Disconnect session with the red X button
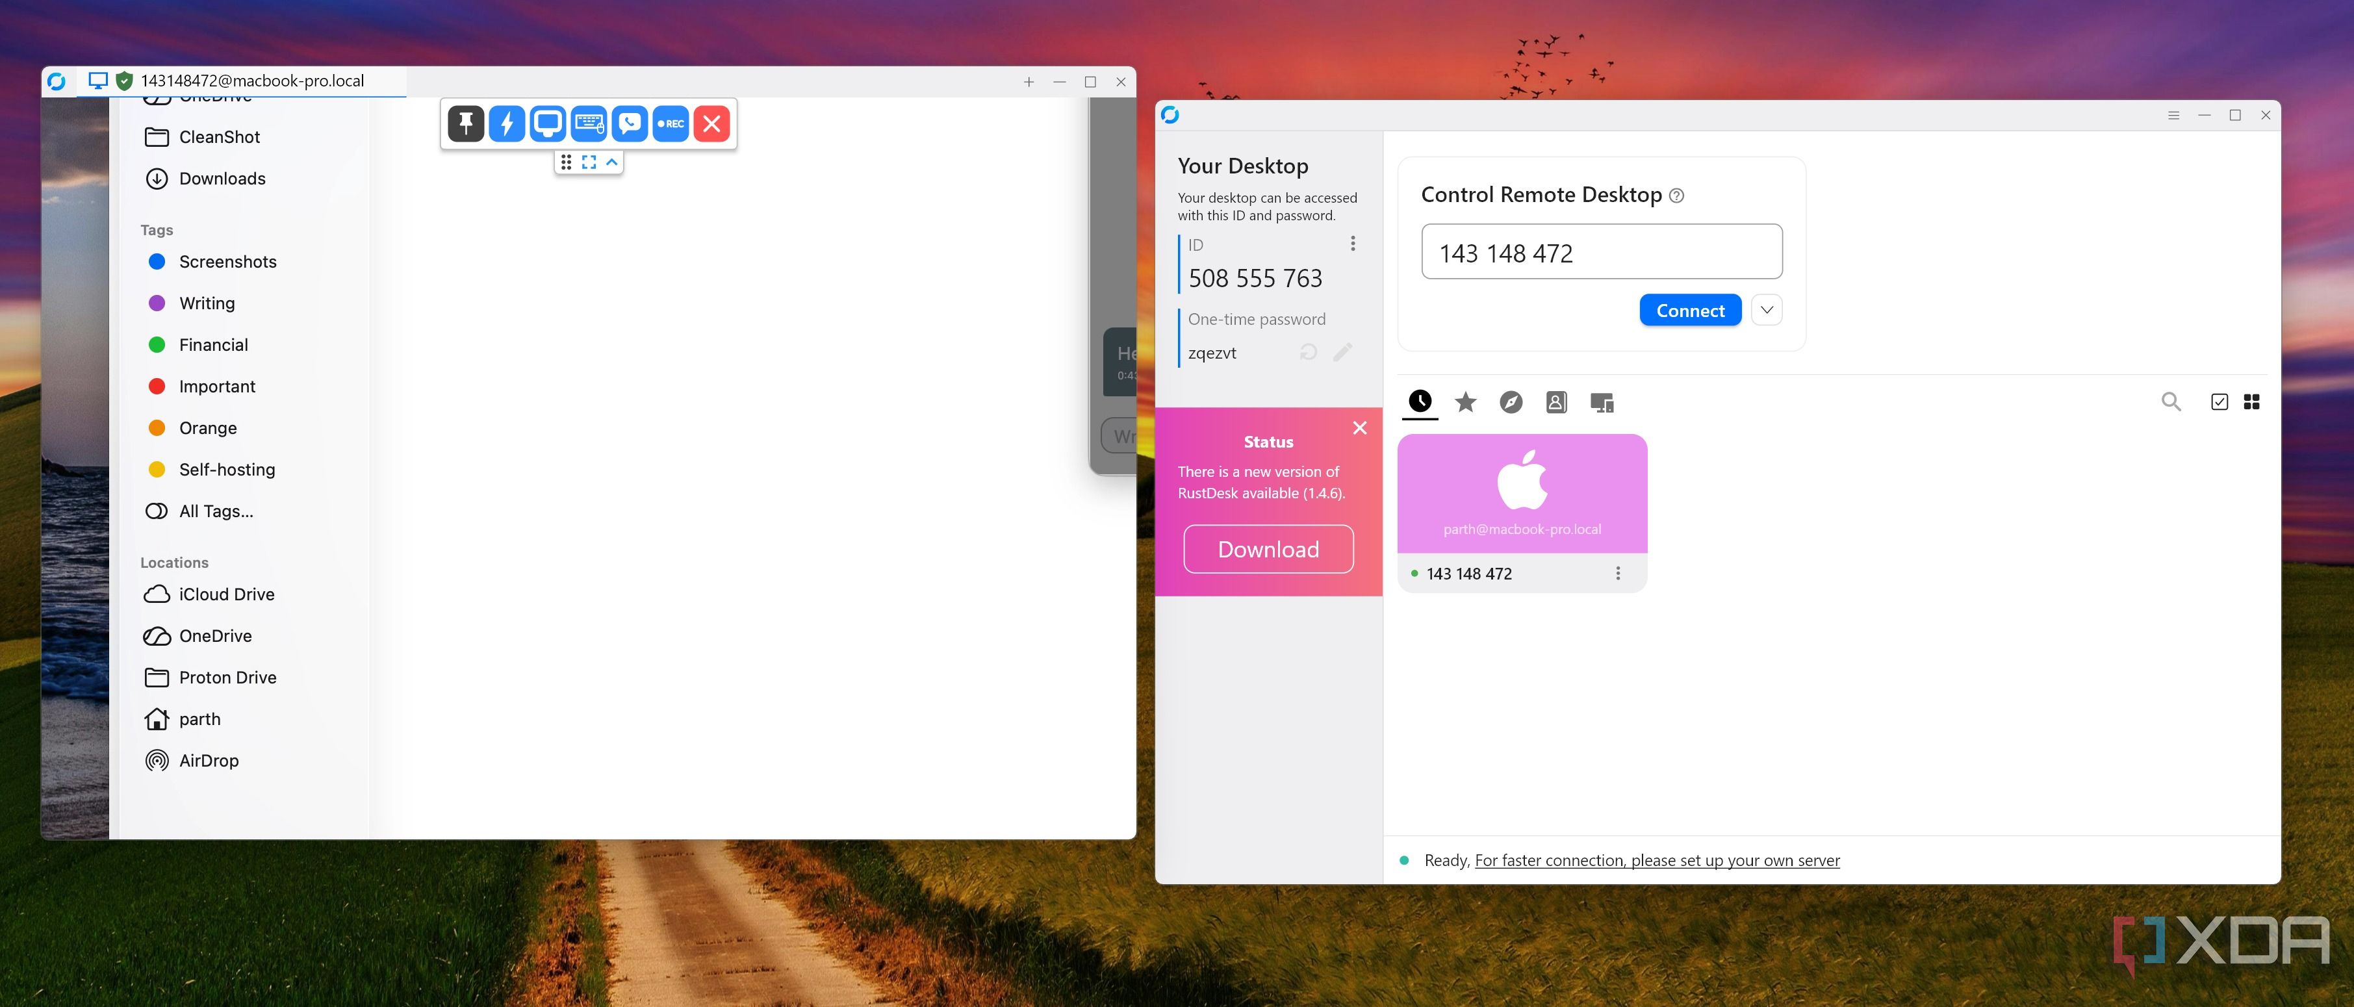This screenshot has width=2354, height=1007. point(712,123)
